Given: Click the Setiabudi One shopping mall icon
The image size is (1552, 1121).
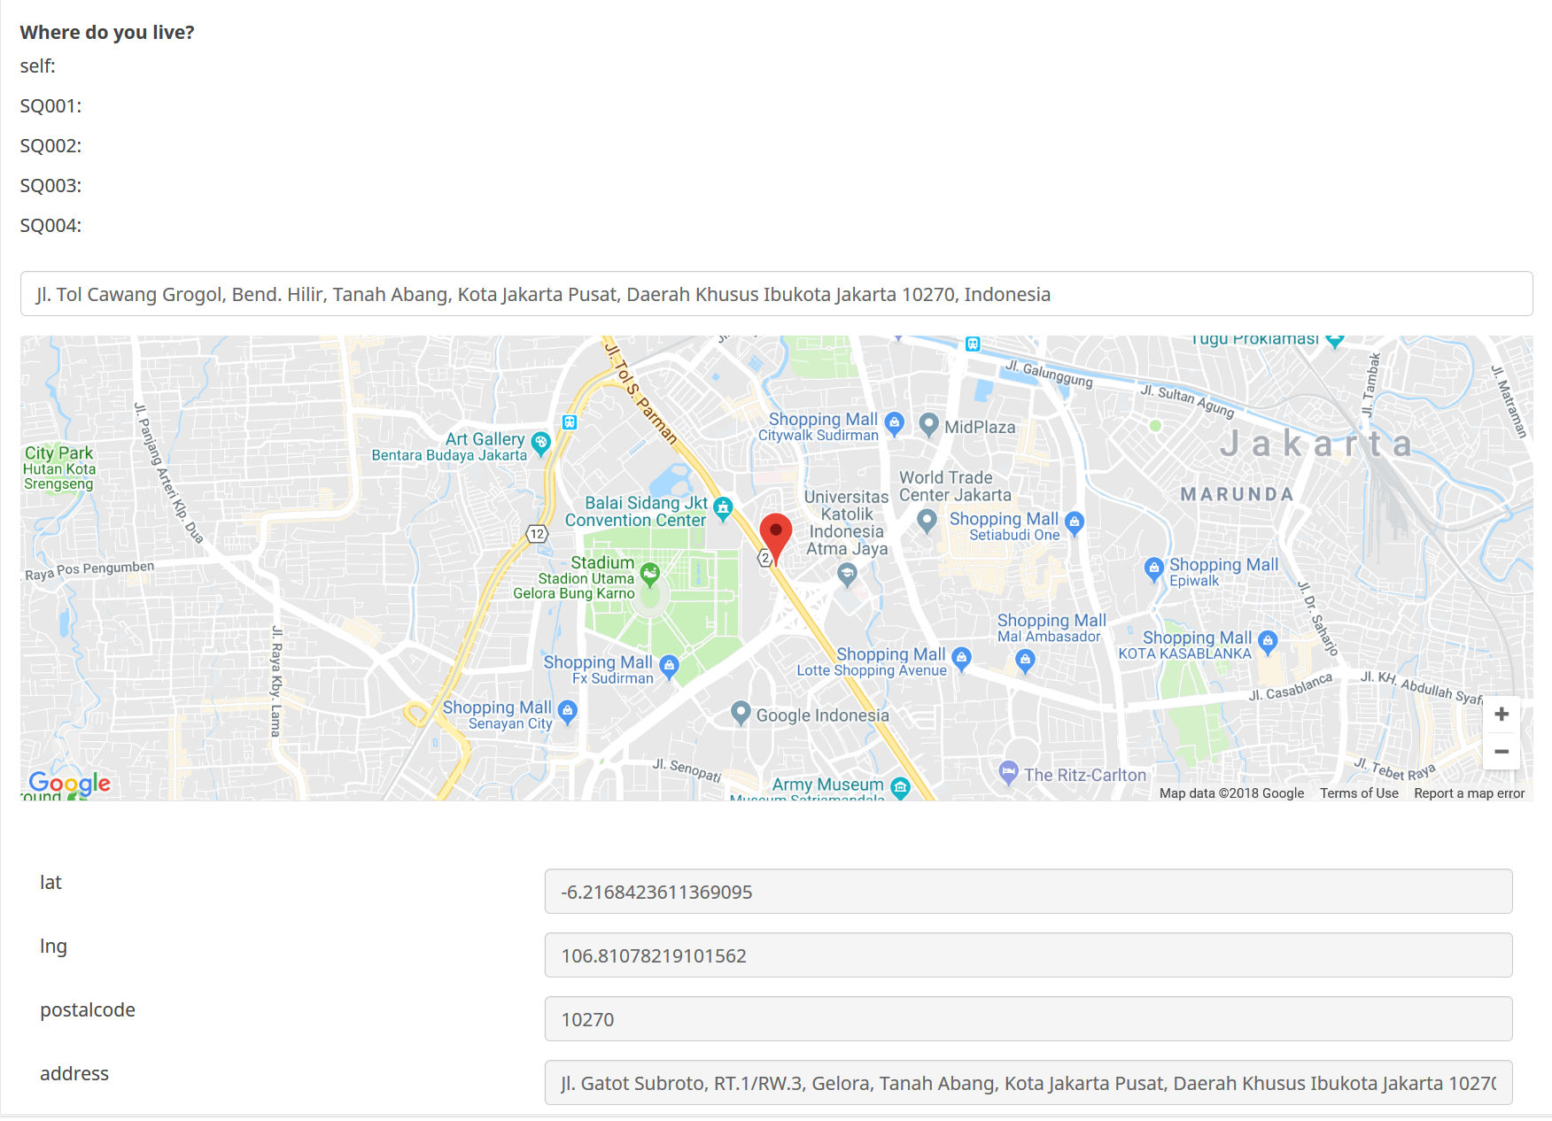Looking at the screenshot, I should (x=1075, y=522).
